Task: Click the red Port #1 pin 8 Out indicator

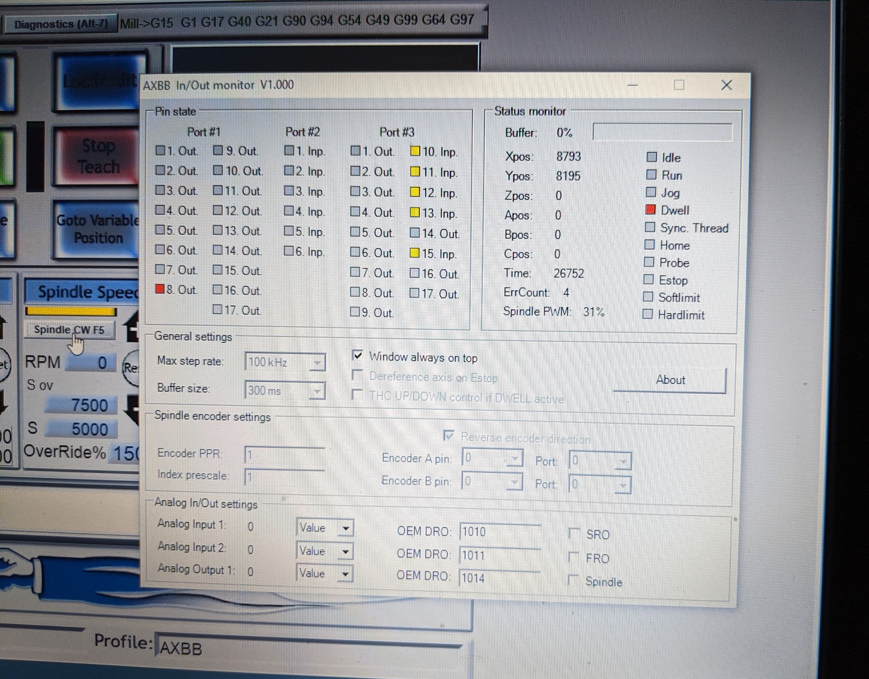Action: coord(160,289)
